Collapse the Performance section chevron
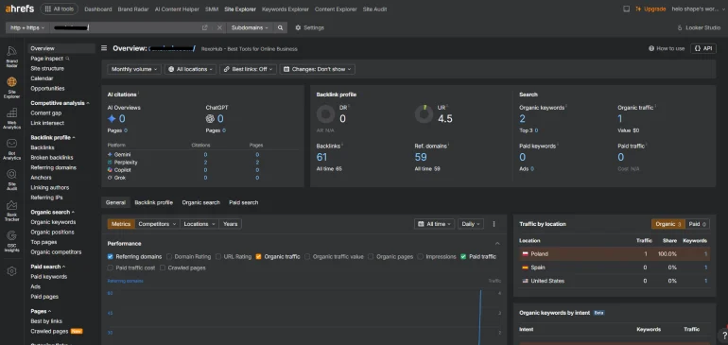Screen dimensions: 728x345 tap(497, 243)
